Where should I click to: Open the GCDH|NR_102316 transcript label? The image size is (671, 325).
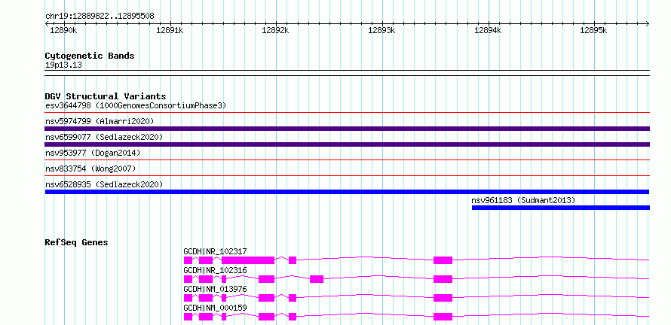coord(216,270)
